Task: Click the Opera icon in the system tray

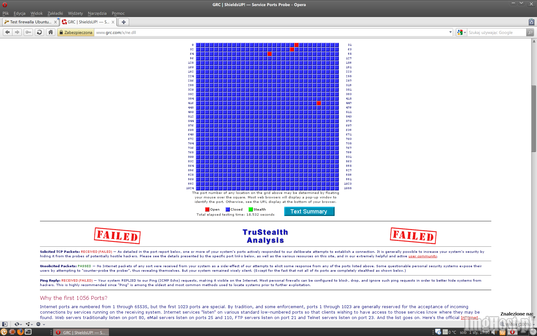Action: click(513, 332)
